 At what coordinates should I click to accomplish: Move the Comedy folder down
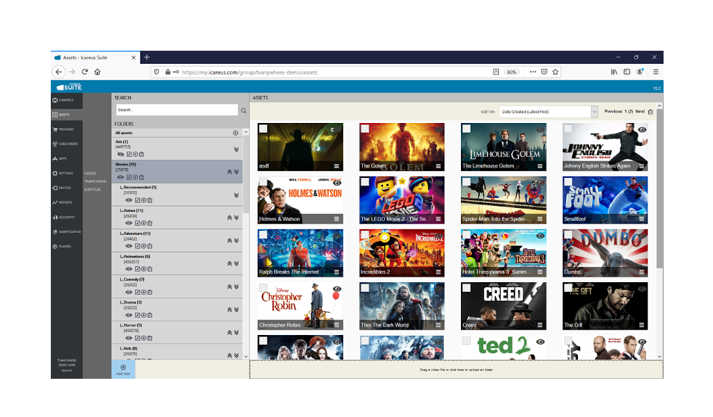[x=237, y=287]
